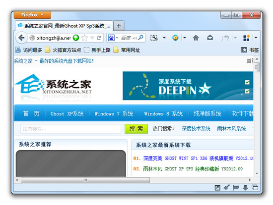The width and height of the screenshot is (273, 205).
Task: Click the vertical scrollbar up arrow
Action: coord(257,59)
